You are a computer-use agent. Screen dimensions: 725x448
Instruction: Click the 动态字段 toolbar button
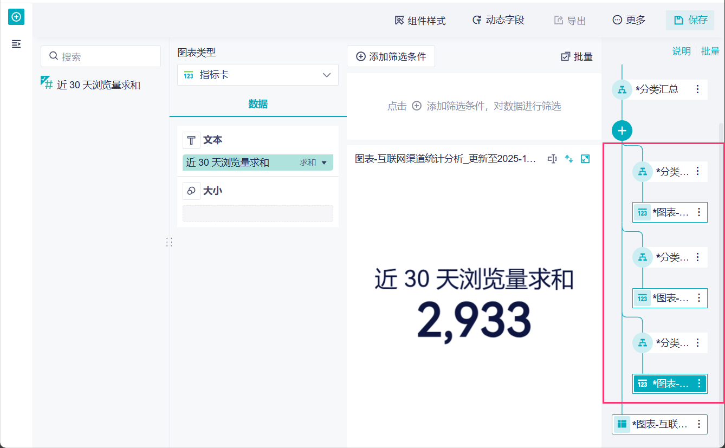(x=498, y=21)
